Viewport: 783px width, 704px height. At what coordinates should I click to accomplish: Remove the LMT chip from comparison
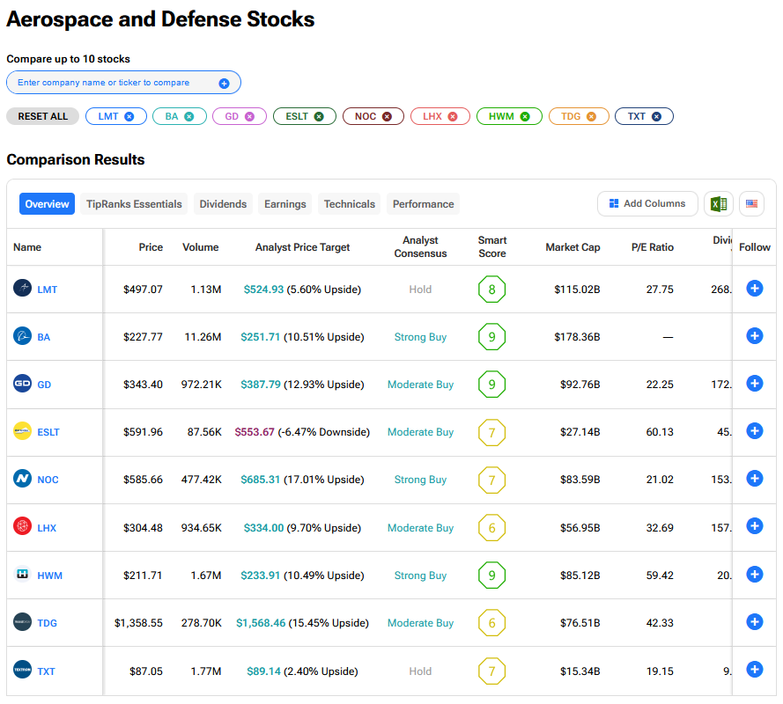tap(129, 116)
